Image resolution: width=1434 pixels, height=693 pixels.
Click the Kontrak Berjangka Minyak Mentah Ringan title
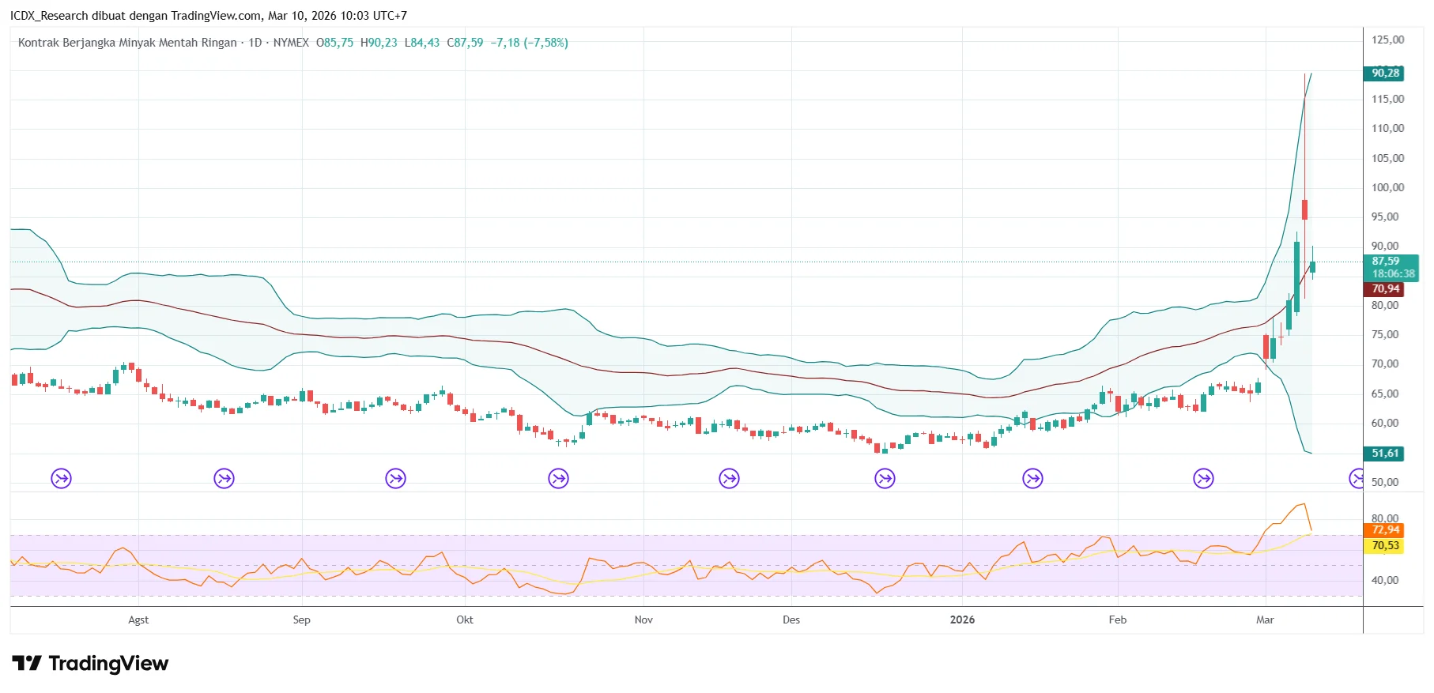pyautogui.click(x=127, y=43)
